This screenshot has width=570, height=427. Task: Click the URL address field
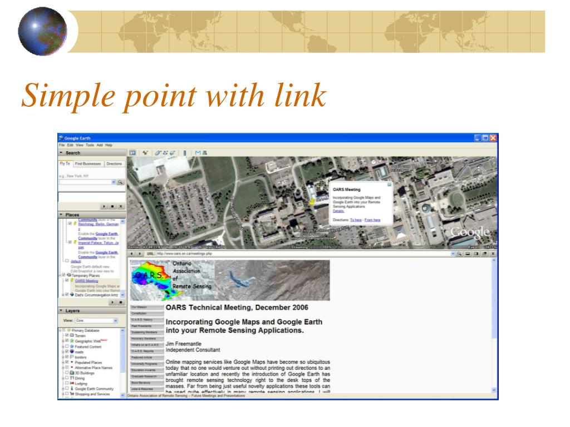[303, 254]
